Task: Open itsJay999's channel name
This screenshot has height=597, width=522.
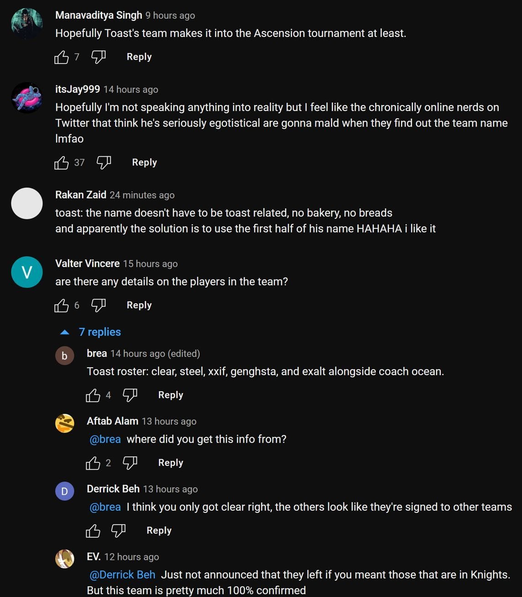Action: click(x=78, y=90)
